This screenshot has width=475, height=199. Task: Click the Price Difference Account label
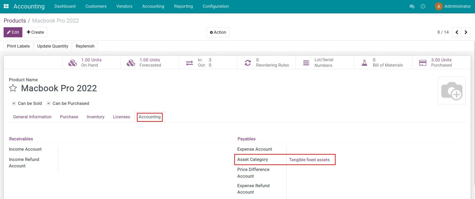[x=253, y=173]
